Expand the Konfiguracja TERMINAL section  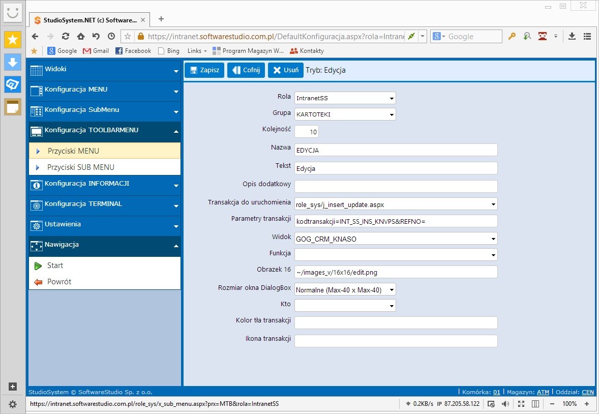pos(105,205)
